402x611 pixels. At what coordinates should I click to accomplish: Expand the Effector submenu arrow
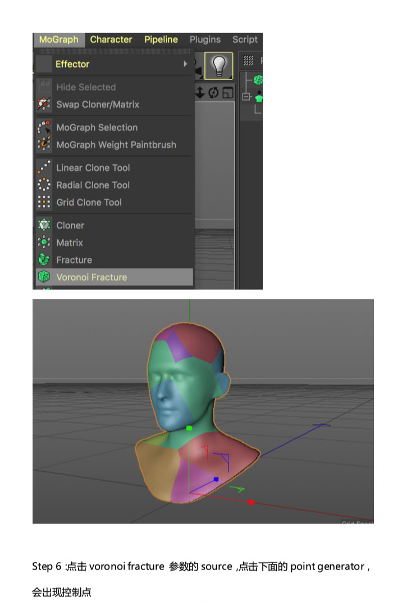(x=185, y=63)
